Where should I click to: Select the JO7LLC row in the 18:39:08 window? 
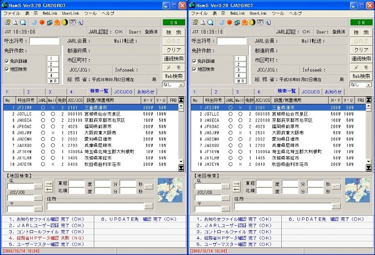[x=91, y=114]
